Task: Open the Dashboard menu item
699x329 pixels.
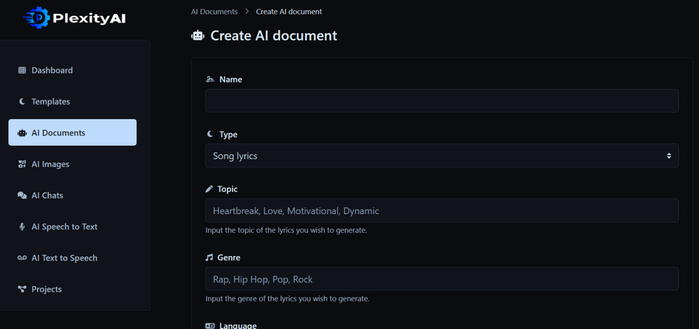Action: [52, 71]
